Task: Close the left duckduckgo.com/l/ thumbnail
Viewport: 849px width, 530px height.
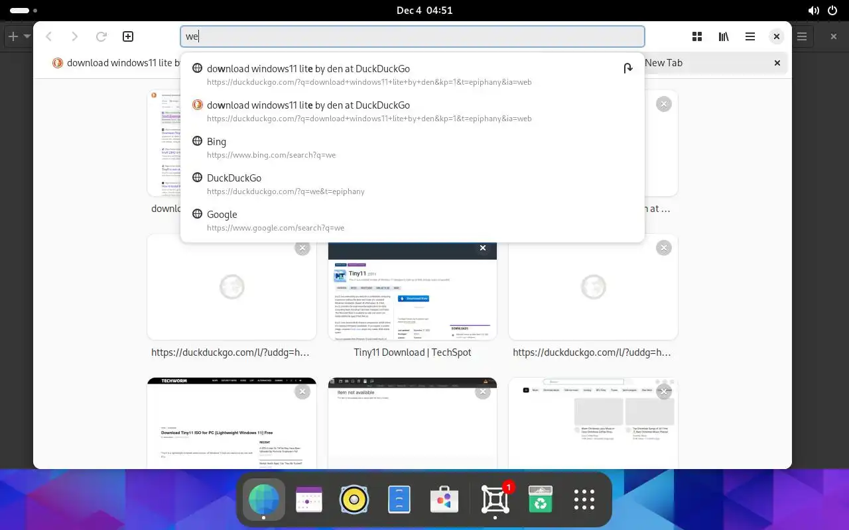Action: pos(302,248)
